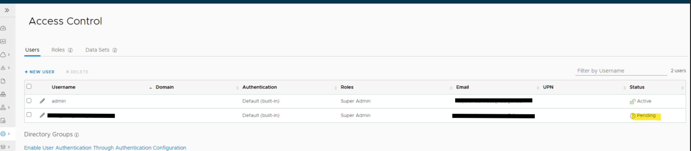Click the New User button
This screenshot has height=151, width=691.
[40, 72]
